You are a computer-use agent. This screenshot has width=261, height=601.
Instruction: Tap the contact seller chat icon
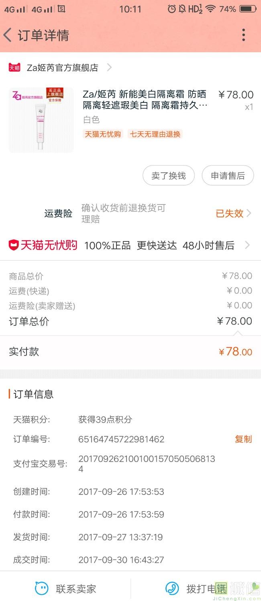pos(41,589)
